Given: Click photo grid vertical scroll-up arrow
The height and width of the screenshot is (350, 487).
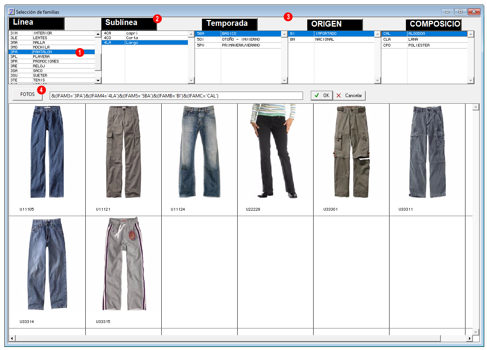Looking at the screenshot, I should 476,107.
